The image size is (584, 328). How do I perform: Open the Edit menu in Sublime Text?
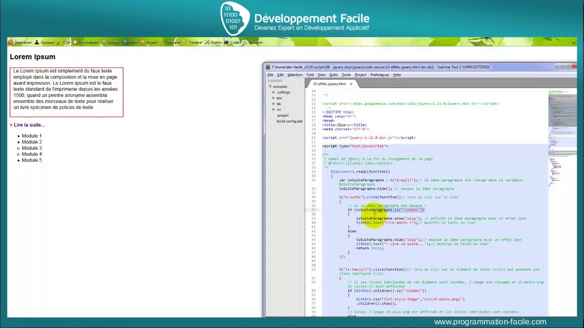(x=280, y=75)
